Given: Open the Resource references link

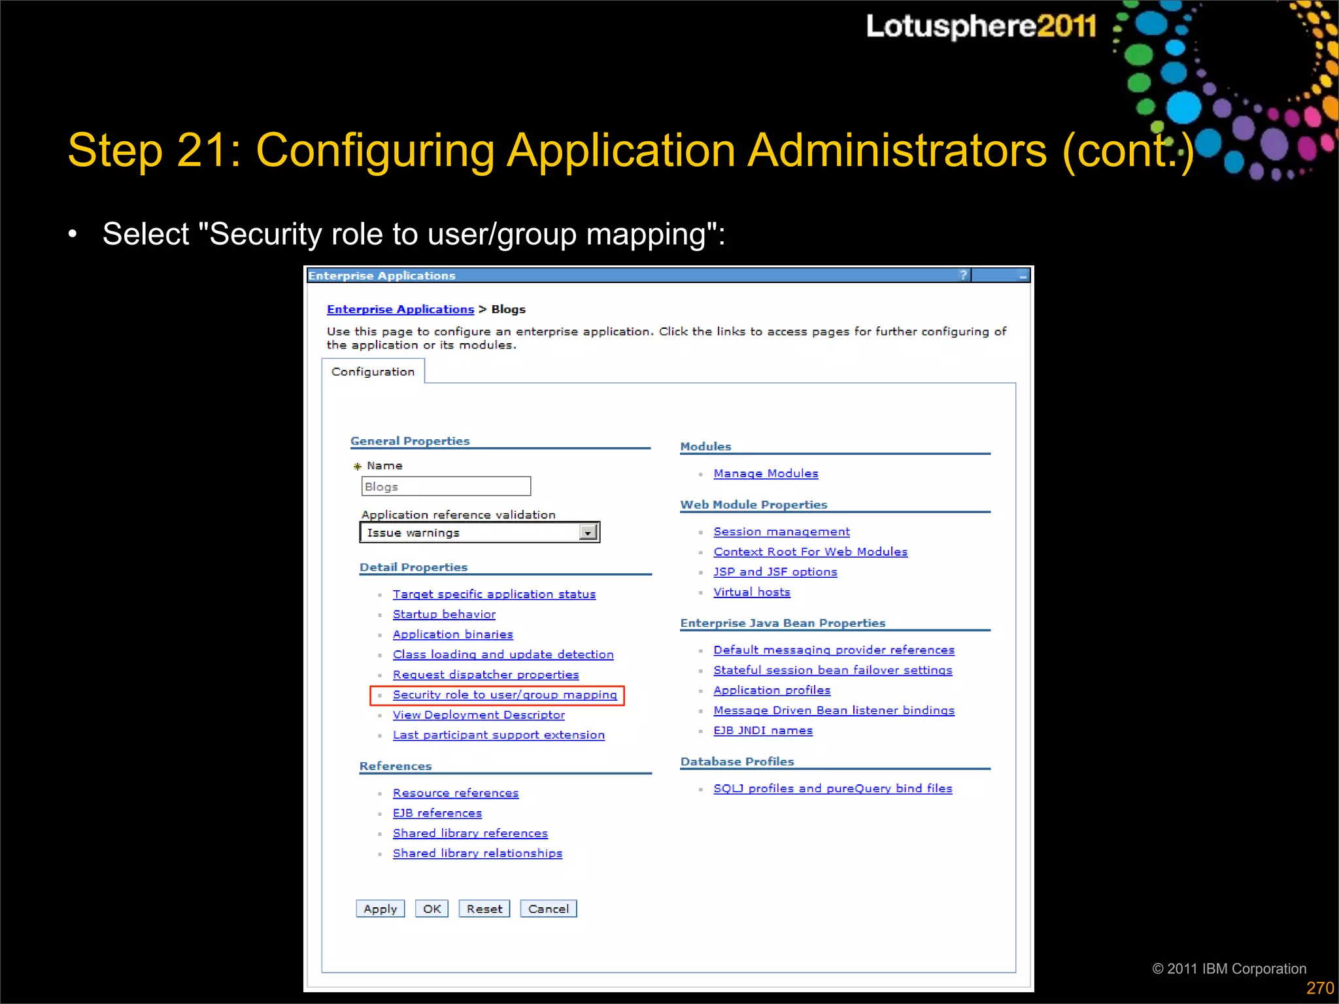Looking at the screenshot, I should click(456, 793).
